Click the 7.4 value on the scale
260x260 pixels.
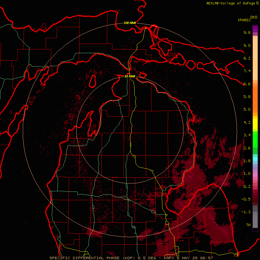pyautogui.click(x=247, y=71)
